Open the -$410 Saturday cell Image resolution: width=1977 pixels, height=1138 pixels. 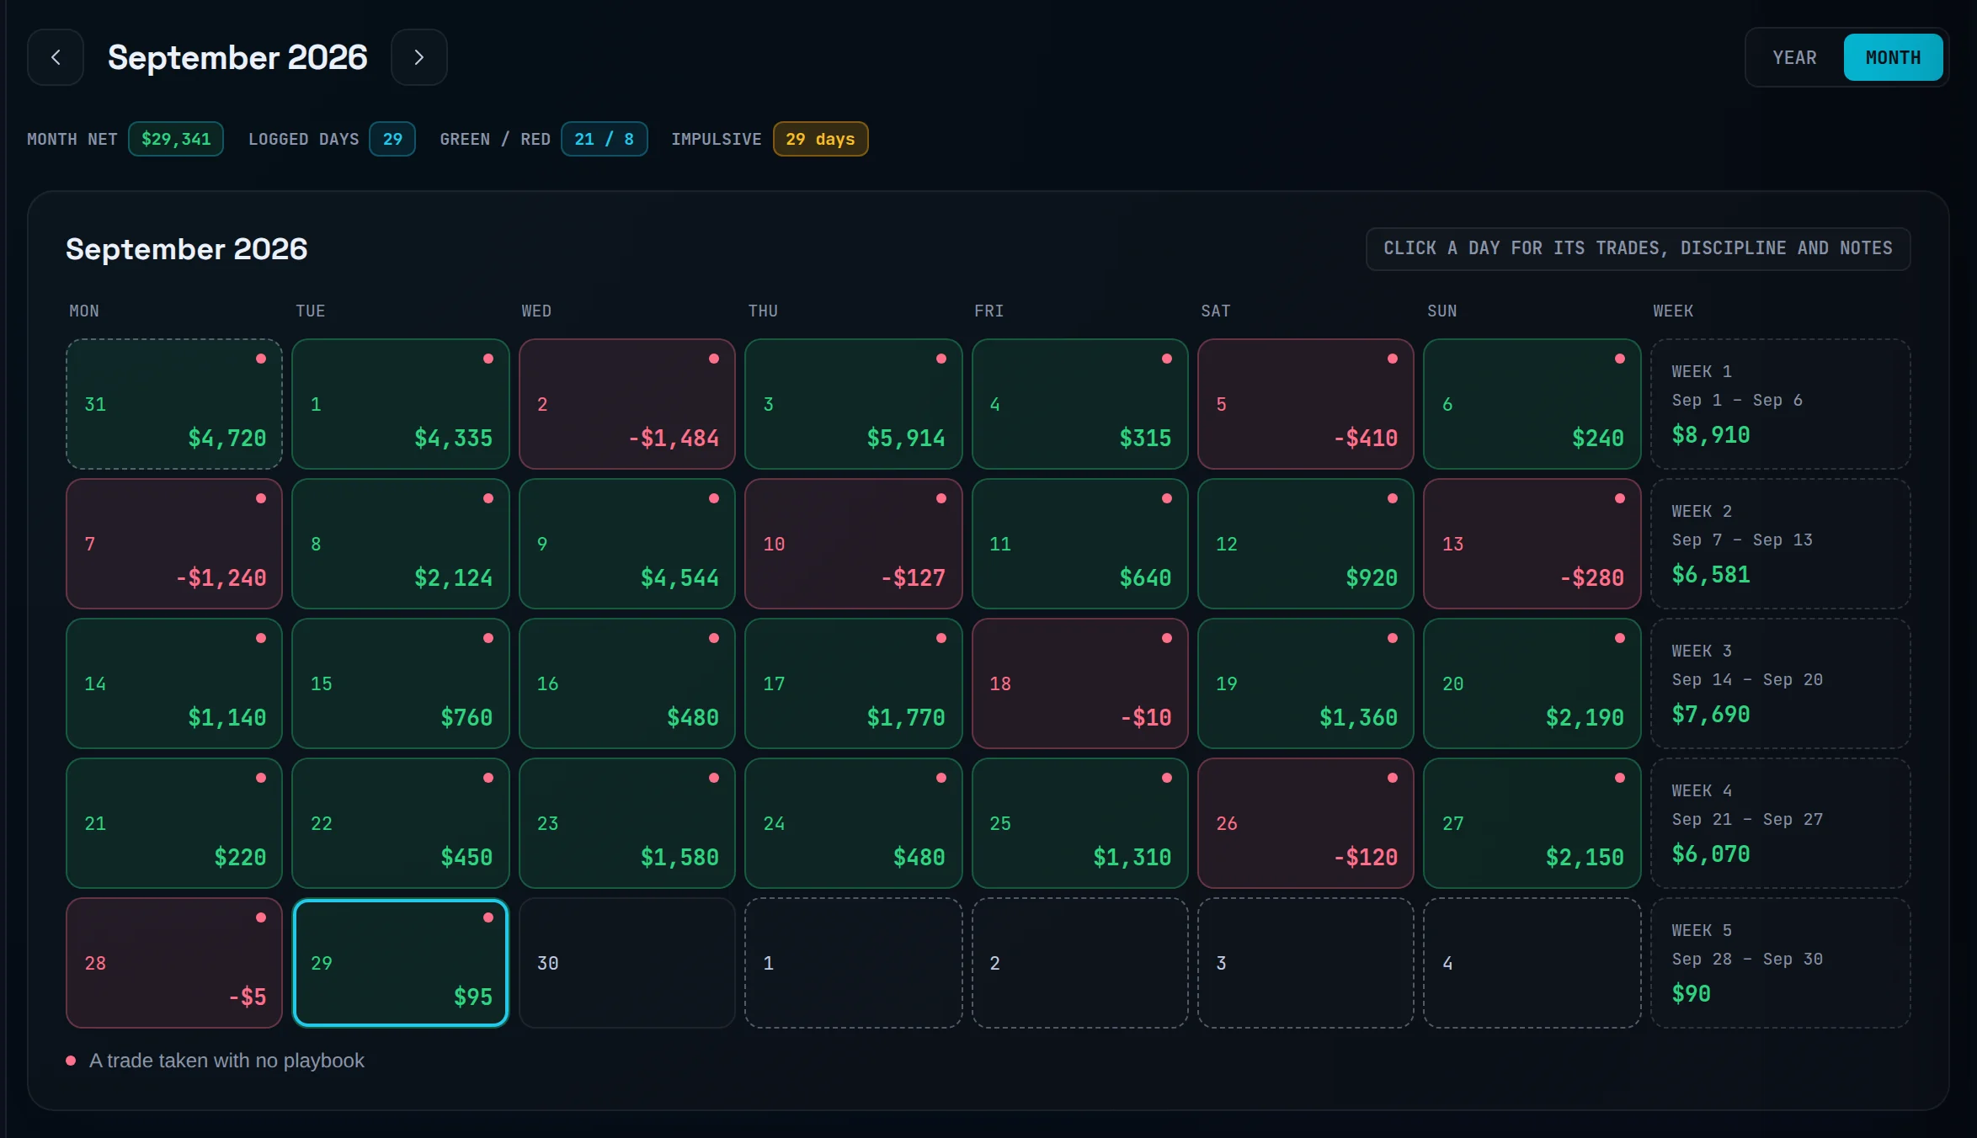point(1306,404)
